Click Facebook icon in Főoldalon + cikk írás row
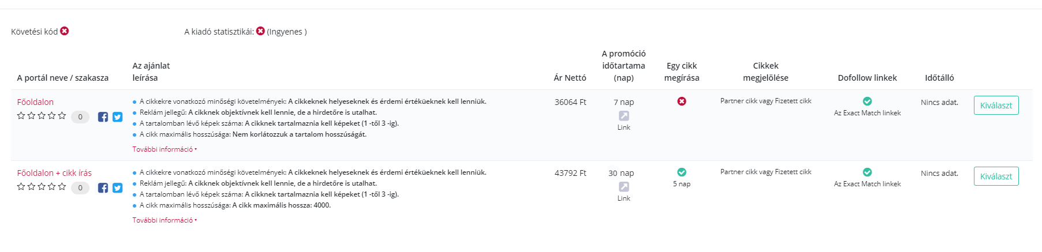This screenshot has height=252, width=1042. pos(103,188)
